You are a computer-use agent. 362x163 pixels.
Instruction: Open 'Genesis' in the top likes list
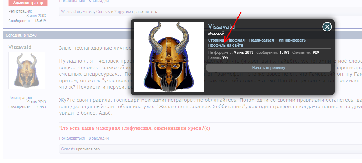(x=103, y=12)
